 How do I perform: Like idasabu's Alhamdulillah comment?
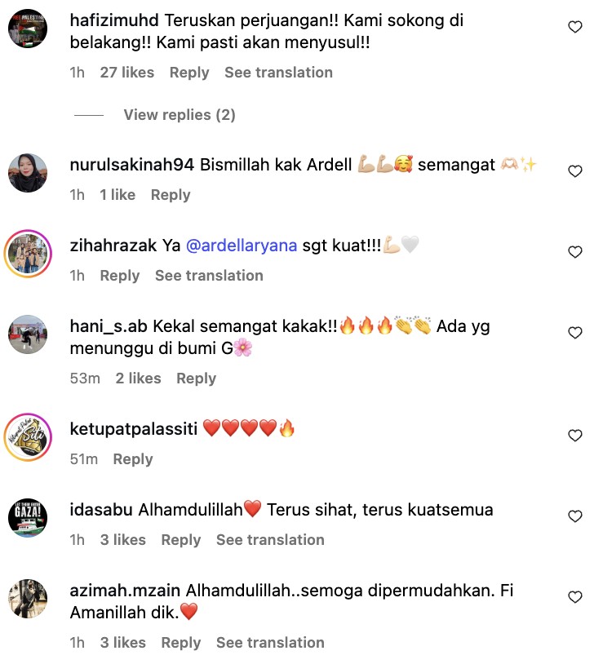(574, 516)
